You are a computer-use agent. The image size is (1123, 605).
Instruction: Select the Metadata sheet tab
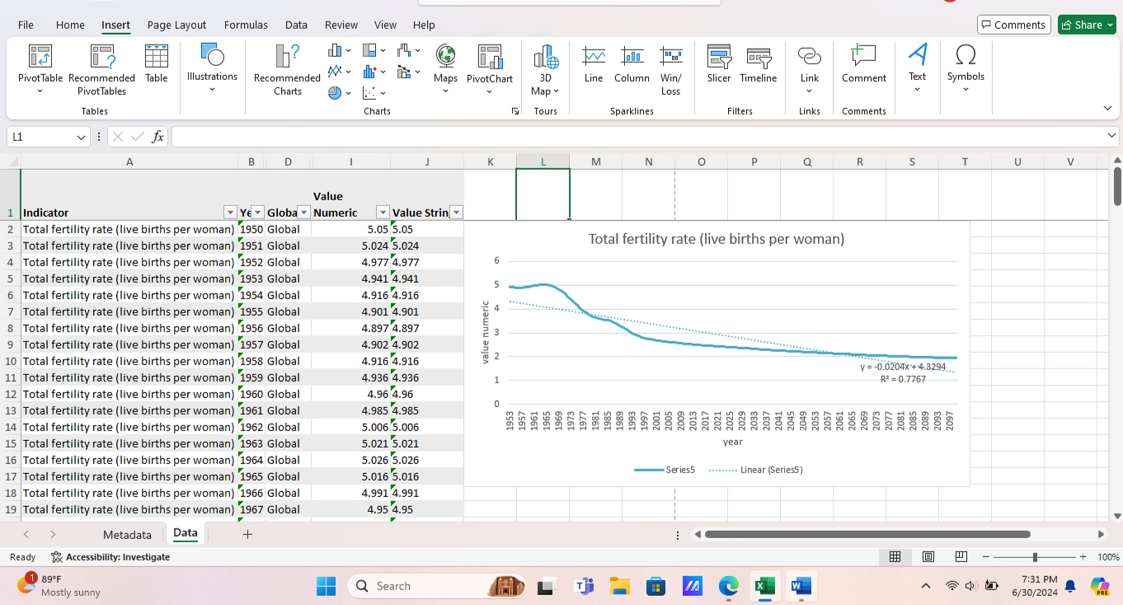coord(127,534)
